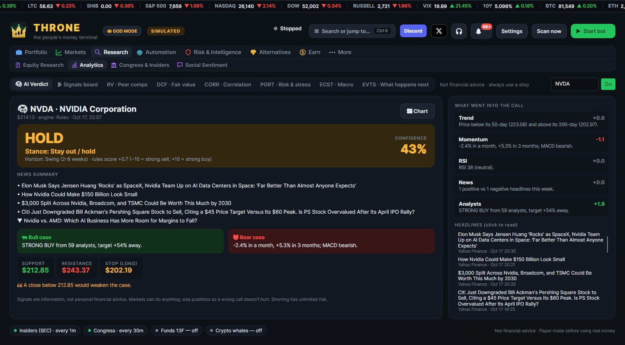This screenshot has height=345, width=625.
Task: Click the Stop (Long) $202.19 value
Action: pos(119,270)
